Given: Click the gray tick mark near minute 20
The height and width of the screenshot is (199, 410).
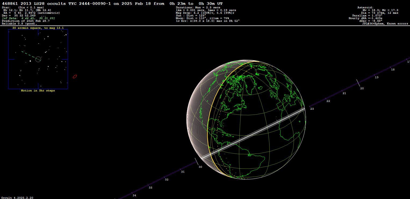Looking at the screenshot, I should coord(358,83).
